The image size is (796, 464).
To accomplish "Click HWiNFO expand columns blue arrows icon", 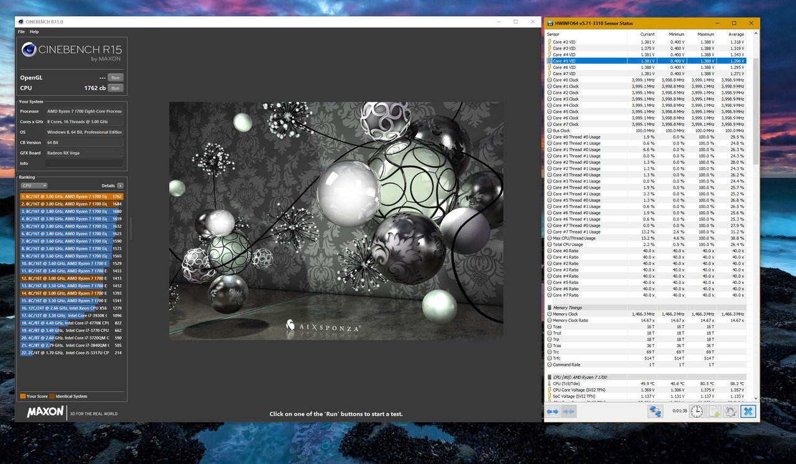I will (552, 411).
